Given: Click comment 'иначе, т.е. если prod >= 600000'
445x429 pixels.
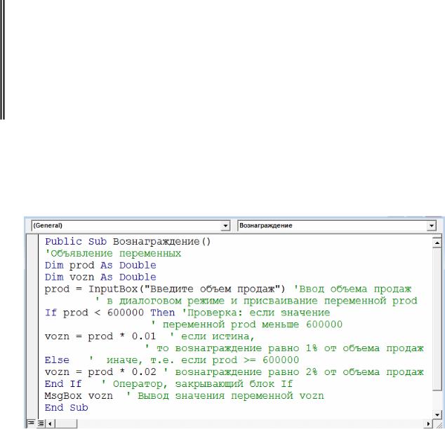Looking at the screenshot, I should click(x=203, y=360).
